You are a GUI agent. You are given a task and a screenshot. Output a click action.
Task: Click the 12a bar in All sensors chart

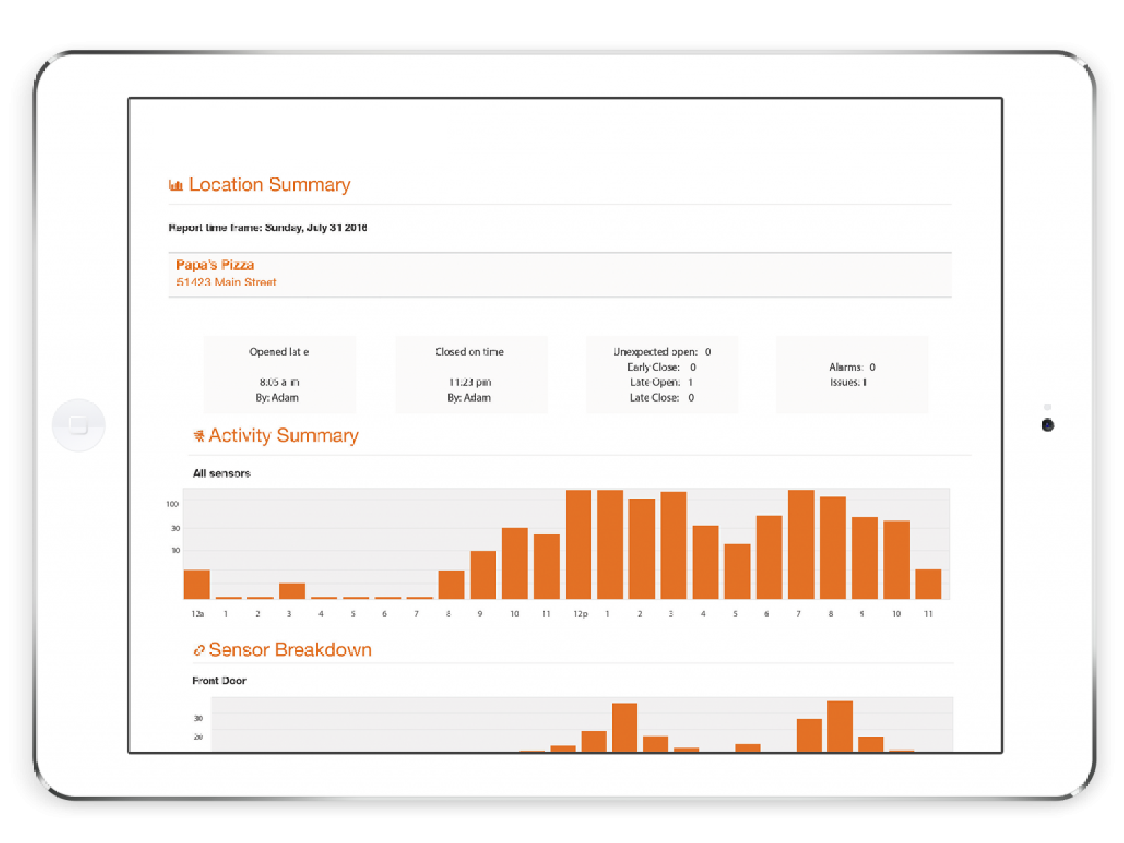[197, 585]
